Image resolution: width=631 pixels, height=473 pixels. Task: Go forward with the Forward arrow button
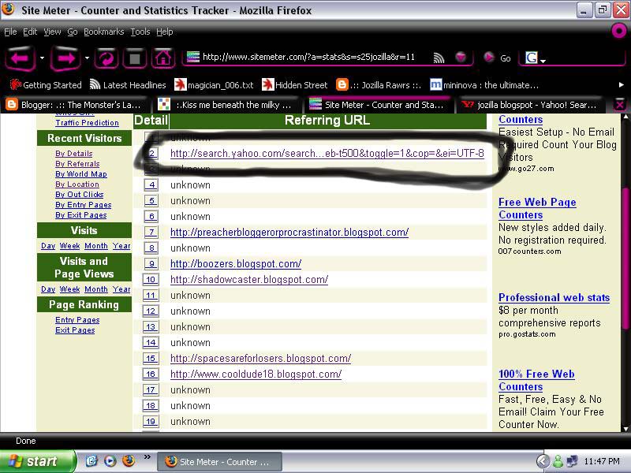coord(65,58)
